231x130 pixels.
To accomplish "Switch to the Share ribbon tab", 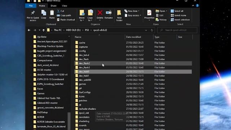I will 53,6.
